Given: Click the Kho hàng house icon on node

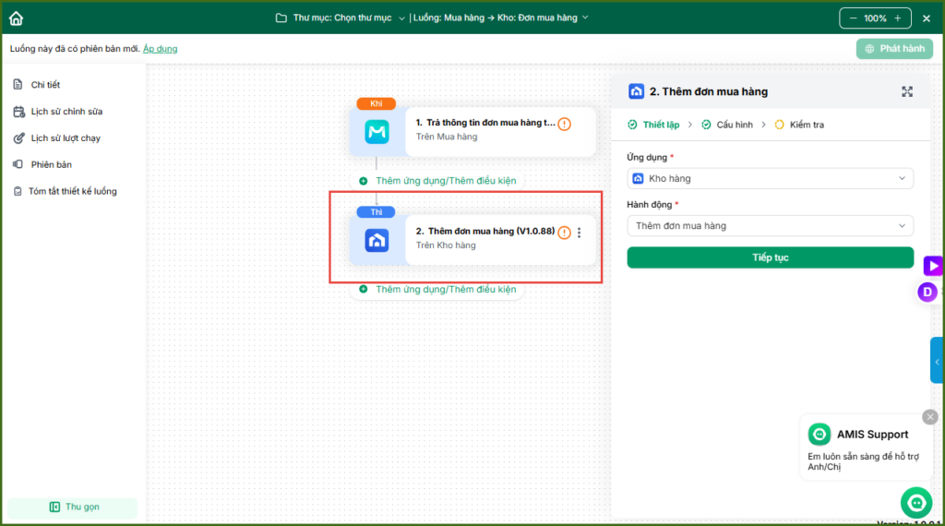Looking at the screenshot, I should click(x=377, y=240).
